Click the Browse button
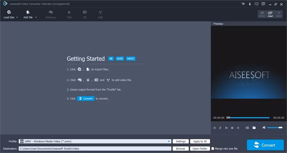 tap(181, 149)
